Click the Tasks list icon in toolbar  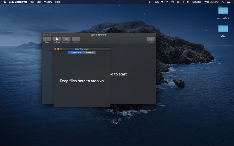coord(151,39)
